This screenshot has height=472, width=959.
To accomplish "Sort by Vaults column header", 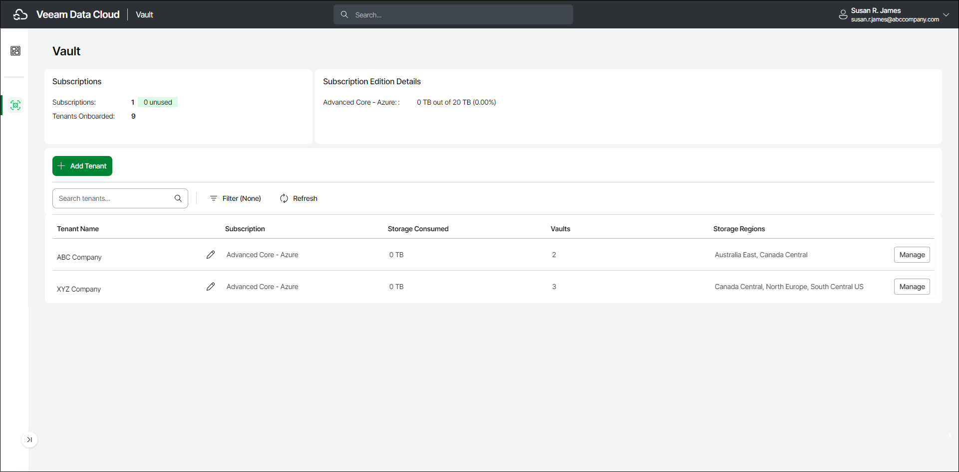I will point(561,229).
